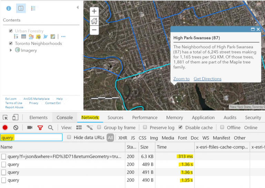
Task: Open the inspect element picker tool
Action: [x=6, y=117]
